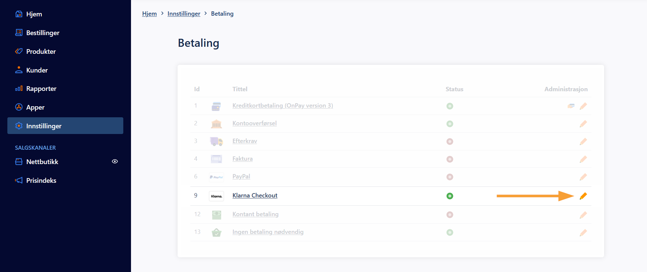Image resolution: width=647 pixels, height=272 pixels.
Task: Click the Administrasjon column header
Action: coord(566,89)
